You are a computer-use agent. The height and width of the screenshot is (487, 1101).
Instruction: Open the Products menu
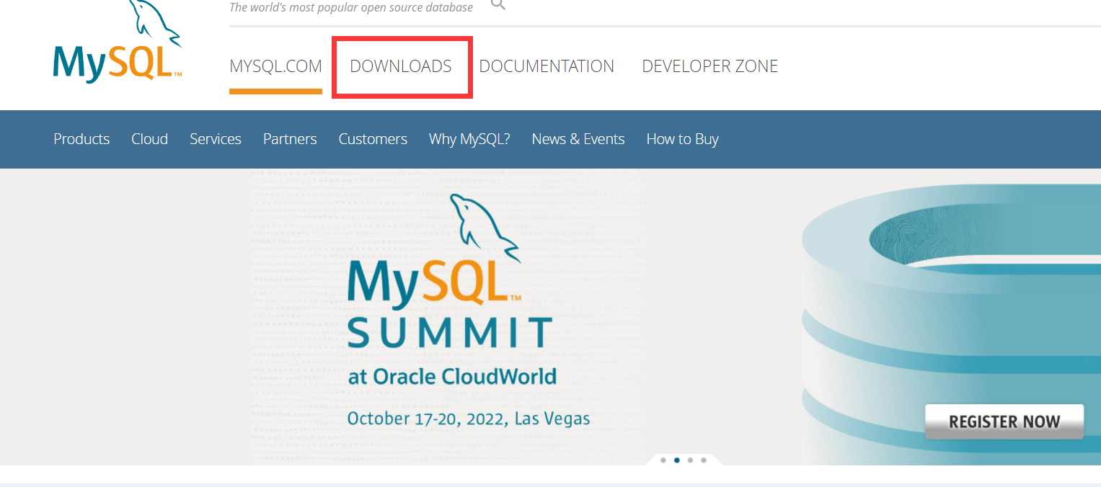pos(81,139)
